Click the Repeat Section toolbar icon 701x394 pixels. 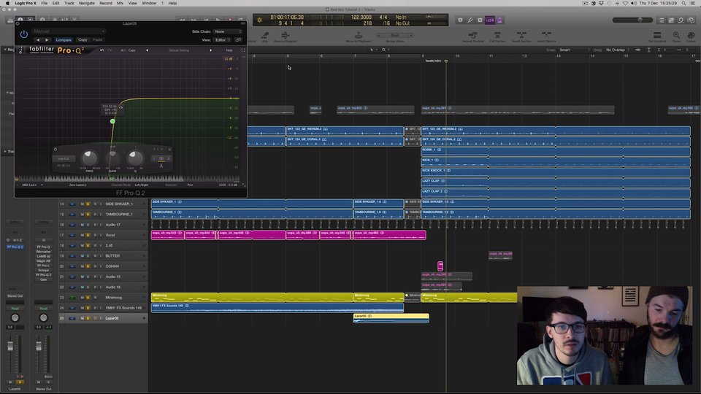[472, 36]
